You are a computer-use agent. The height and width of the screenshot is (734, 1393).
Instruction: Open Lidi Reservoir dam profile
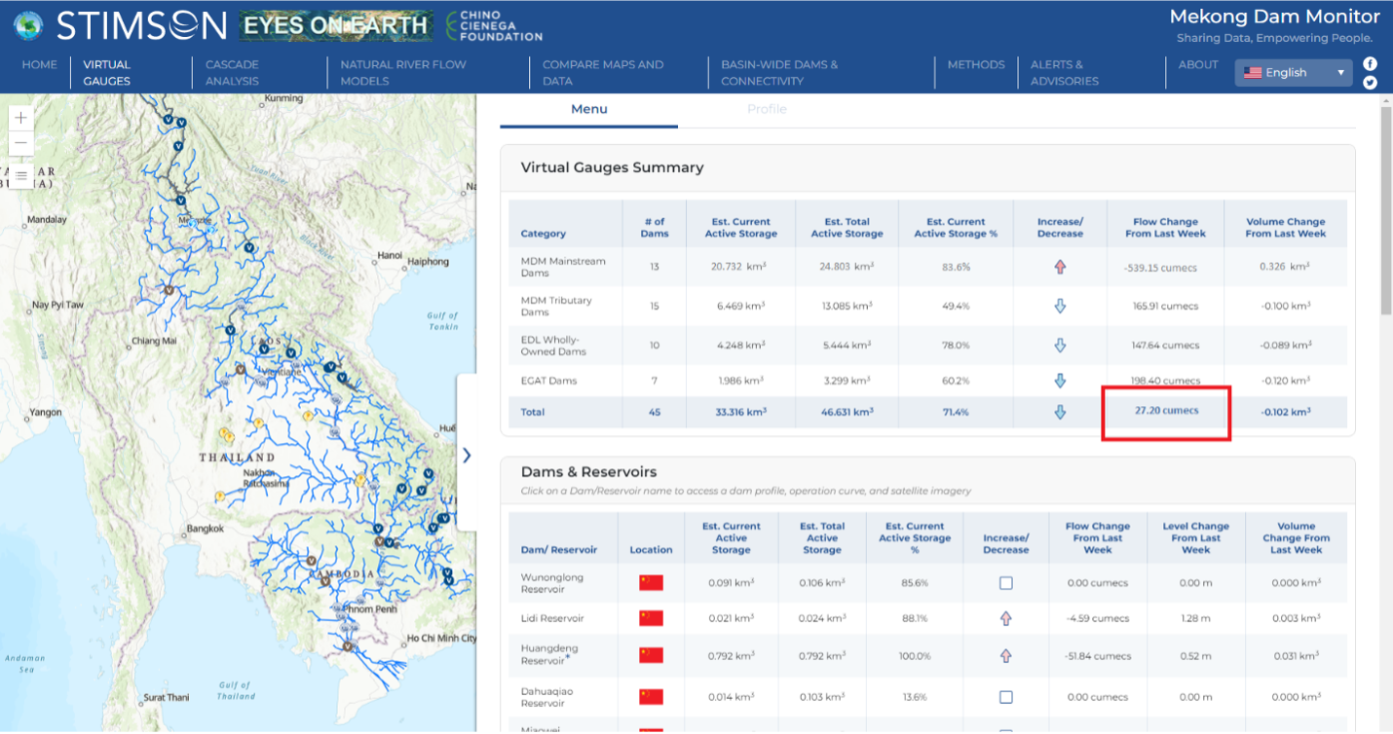click(552, 618)
